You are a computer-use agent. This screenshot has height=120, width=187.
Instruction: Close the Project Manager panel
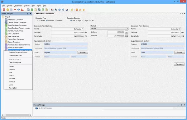tap(31, 14)
